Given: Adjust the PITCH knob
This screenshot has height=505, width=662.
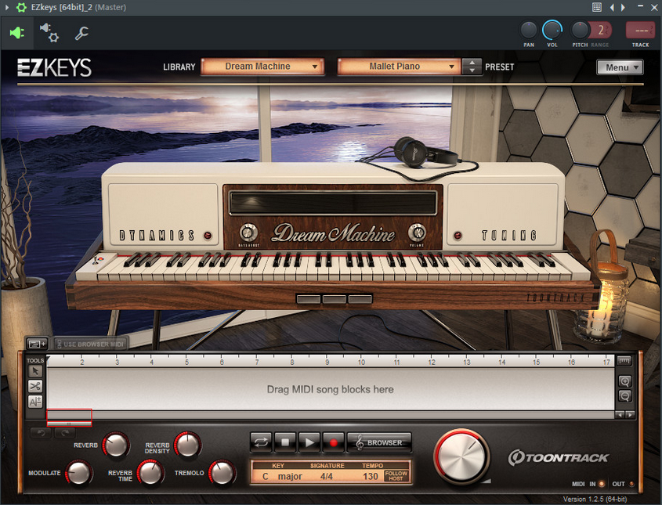Looking at the screenshot, I should (580, 31).
